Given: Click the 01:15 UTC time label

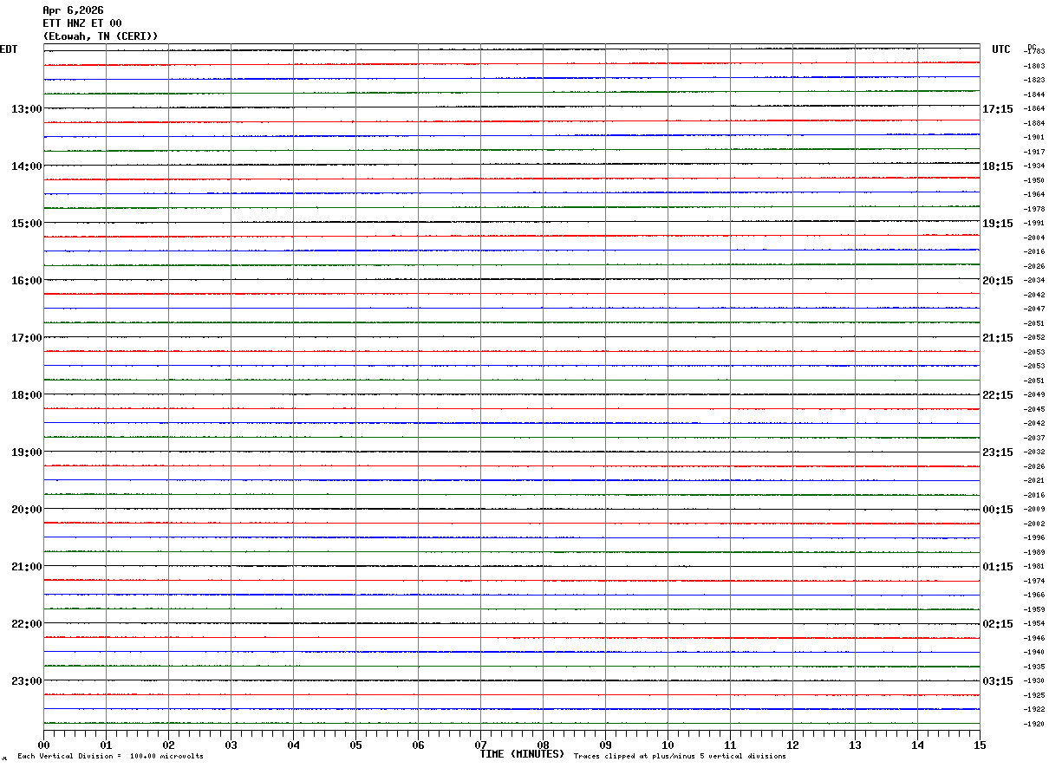Looking at the screenshot, I should pyautogui.click(x=998, y=567).
